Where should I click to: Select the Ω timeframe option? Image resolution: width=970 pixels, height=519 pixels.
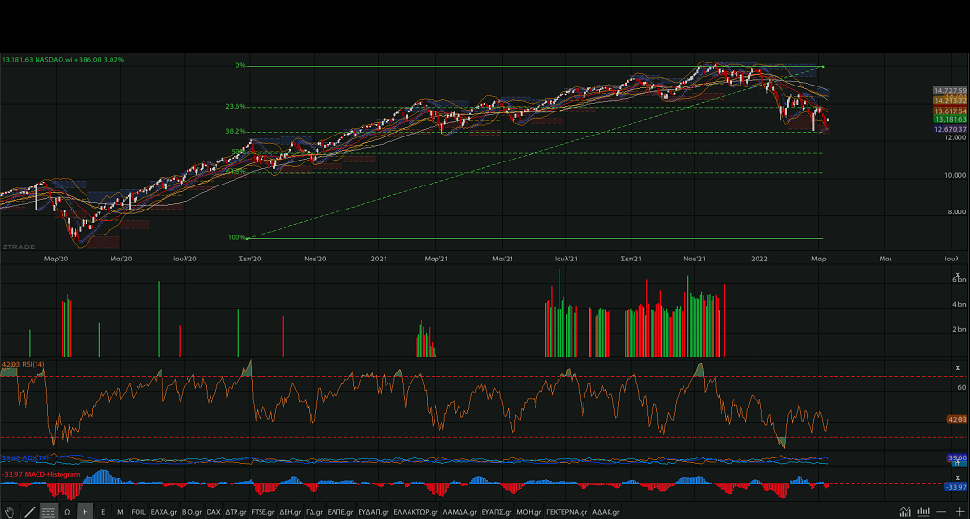pos(67,512)
